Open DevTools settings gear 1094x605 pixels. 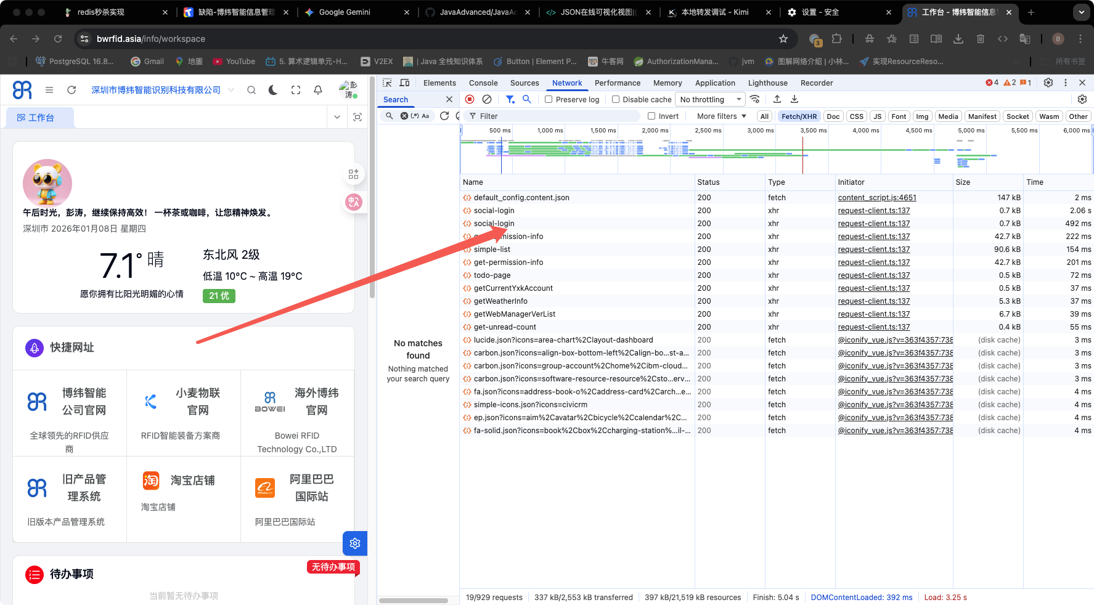click(1048, 83)
